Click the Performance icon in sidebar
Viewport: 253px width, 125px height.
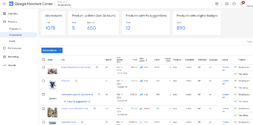coord(5,48)
